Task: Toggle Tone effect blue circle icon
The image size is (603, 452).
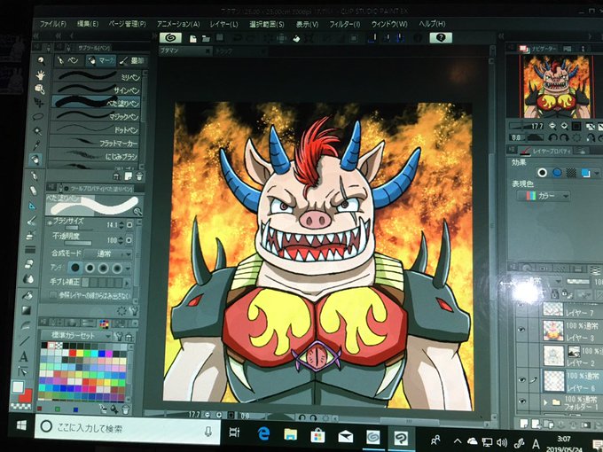Action: tap(557, 173)
